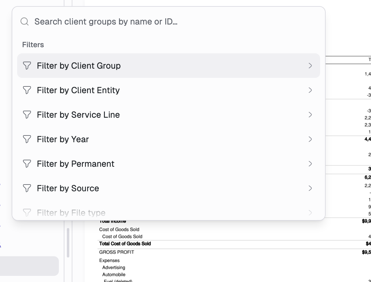Select Filter by Permanent menu text

[x=75, y=164]
